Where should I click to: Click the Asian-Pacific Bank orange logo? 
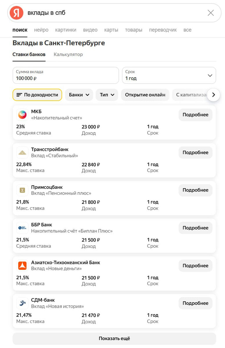[22, 266]
